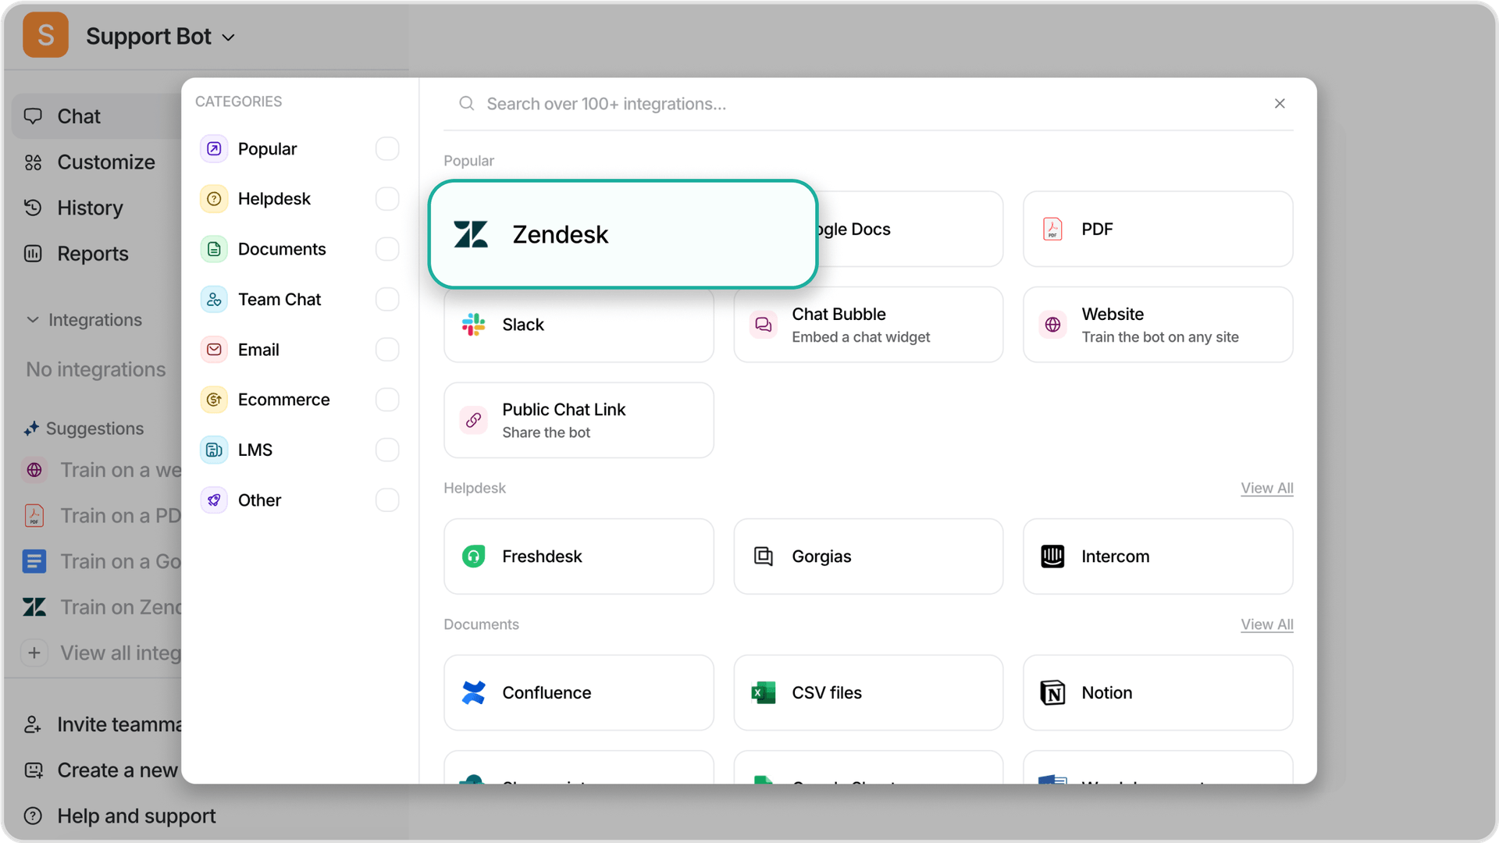Open Chat in the sidebar
This screenshot has width=1499, height=843.
pos(97,116)
